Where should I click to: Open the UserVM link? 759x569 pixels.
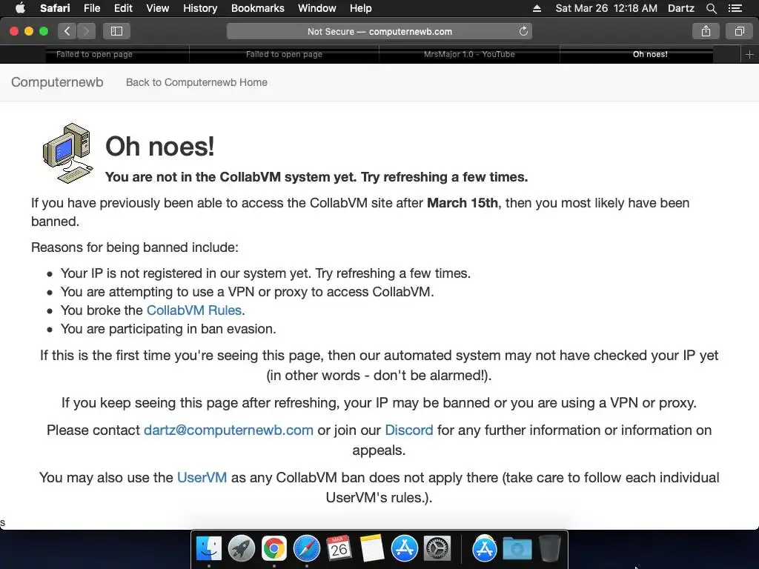pos(202,478)
